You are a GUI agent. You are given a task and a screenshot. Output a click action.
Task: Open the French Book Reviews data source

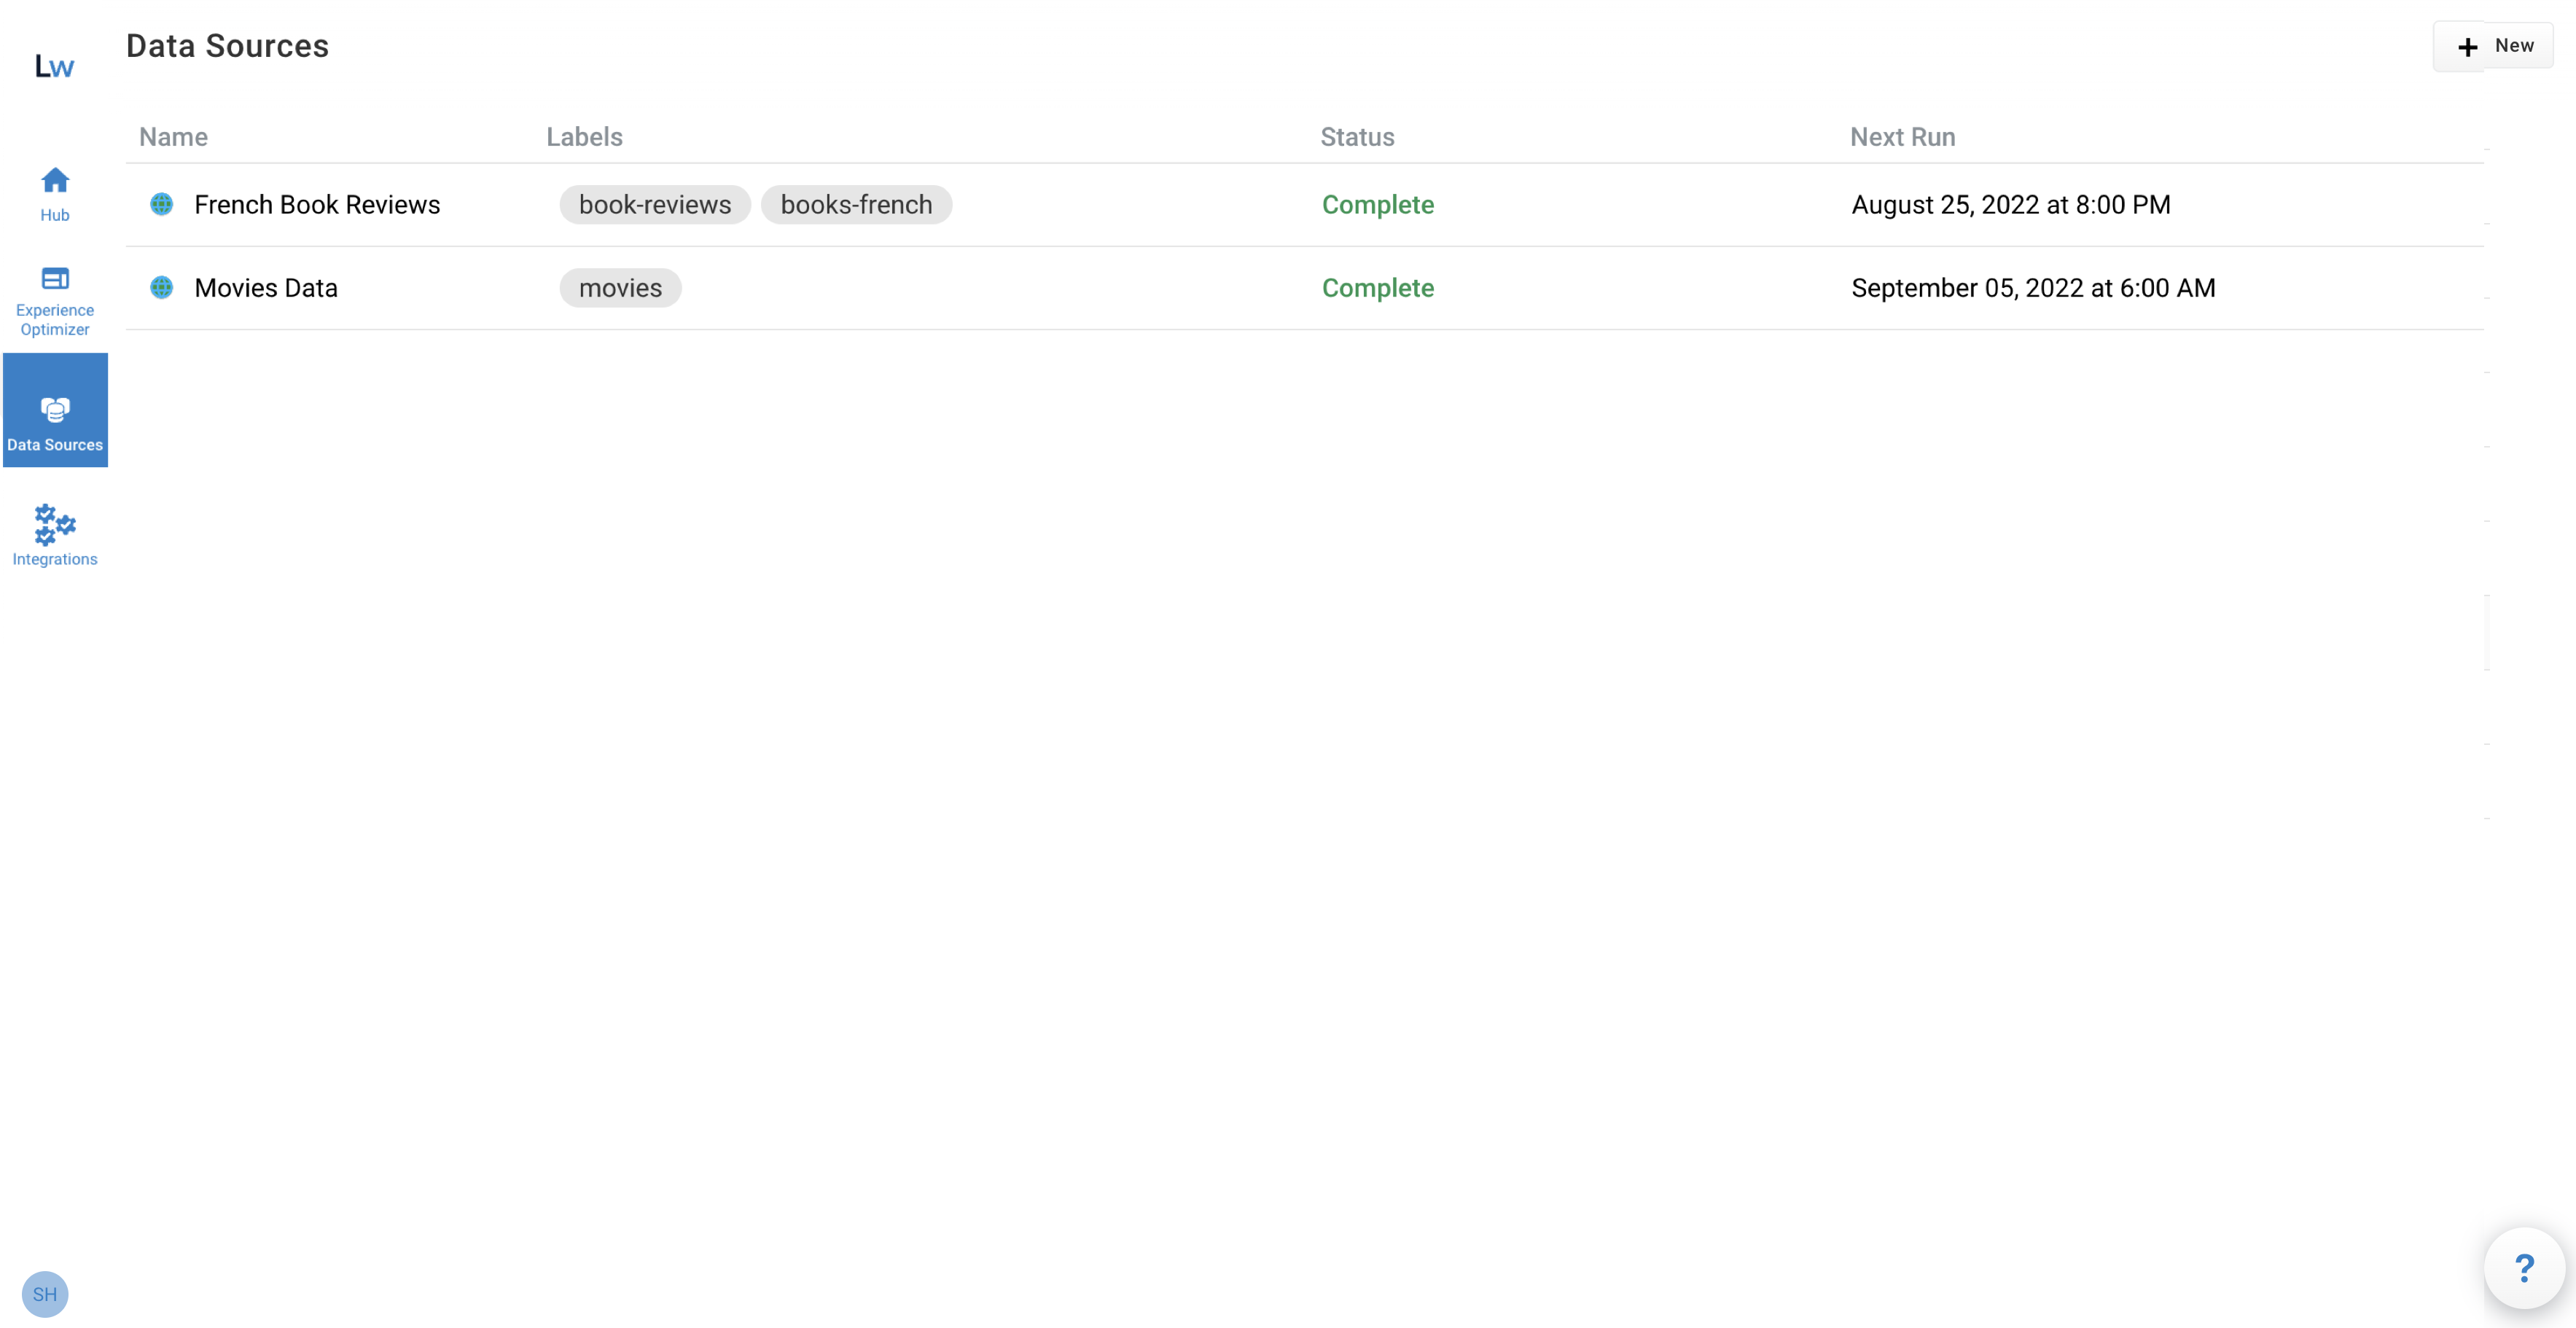316,204
